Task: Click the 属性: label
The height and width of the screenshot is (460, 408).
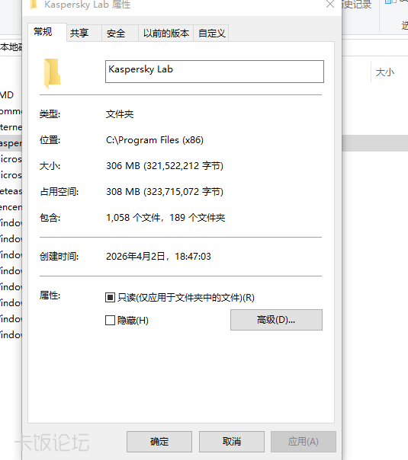Action: click(50, 295)
